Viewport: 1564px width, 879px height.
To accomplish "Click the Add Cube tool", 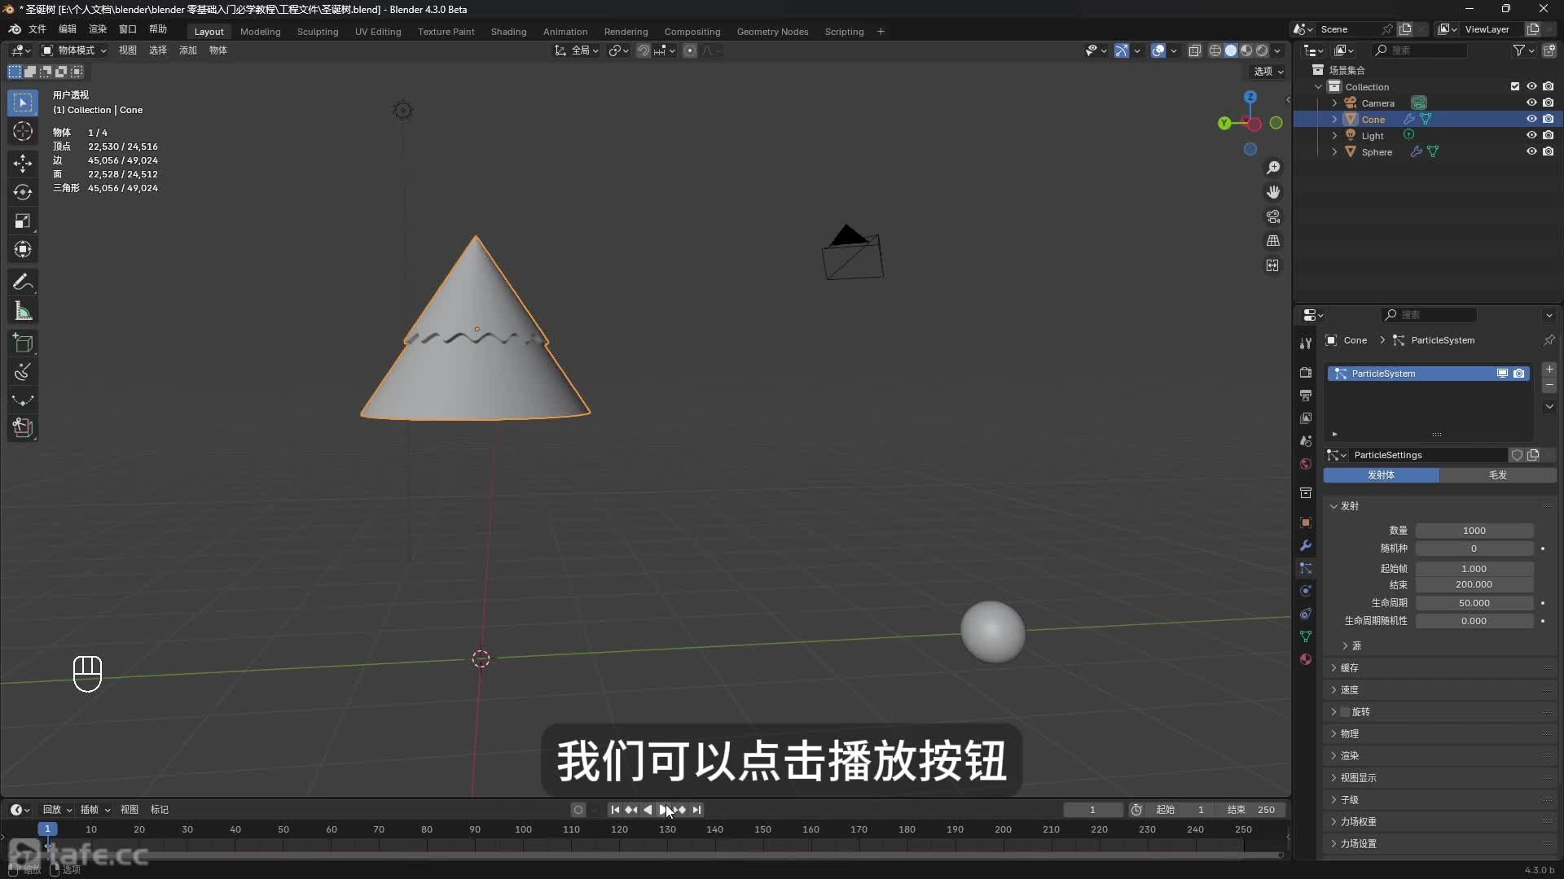I will point(23,343).
